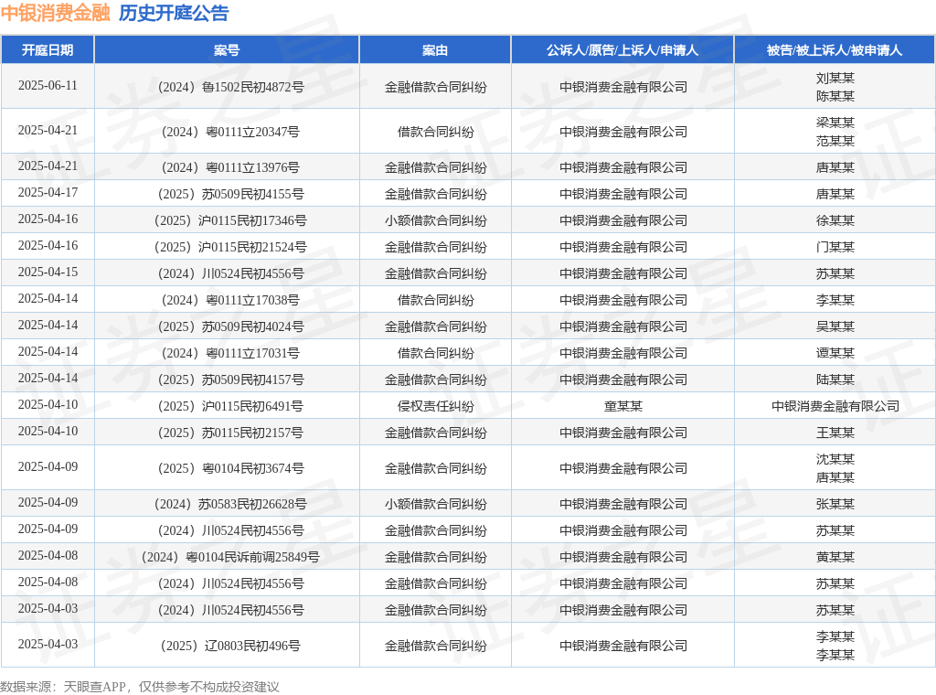Click defendant 陆某某
This screenshot has width=936, height=695.
click(x=835, y=380)
